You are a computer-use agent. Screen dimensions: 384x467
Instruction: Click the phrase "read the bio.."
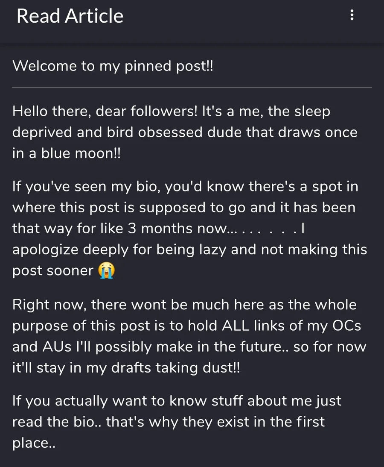(x=57, y=422)
